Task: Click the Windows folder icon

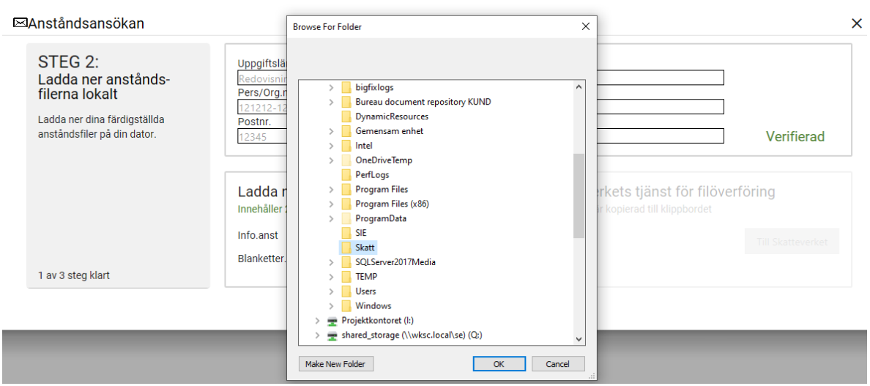Action: pyautogui.click(x=346, y=305)
